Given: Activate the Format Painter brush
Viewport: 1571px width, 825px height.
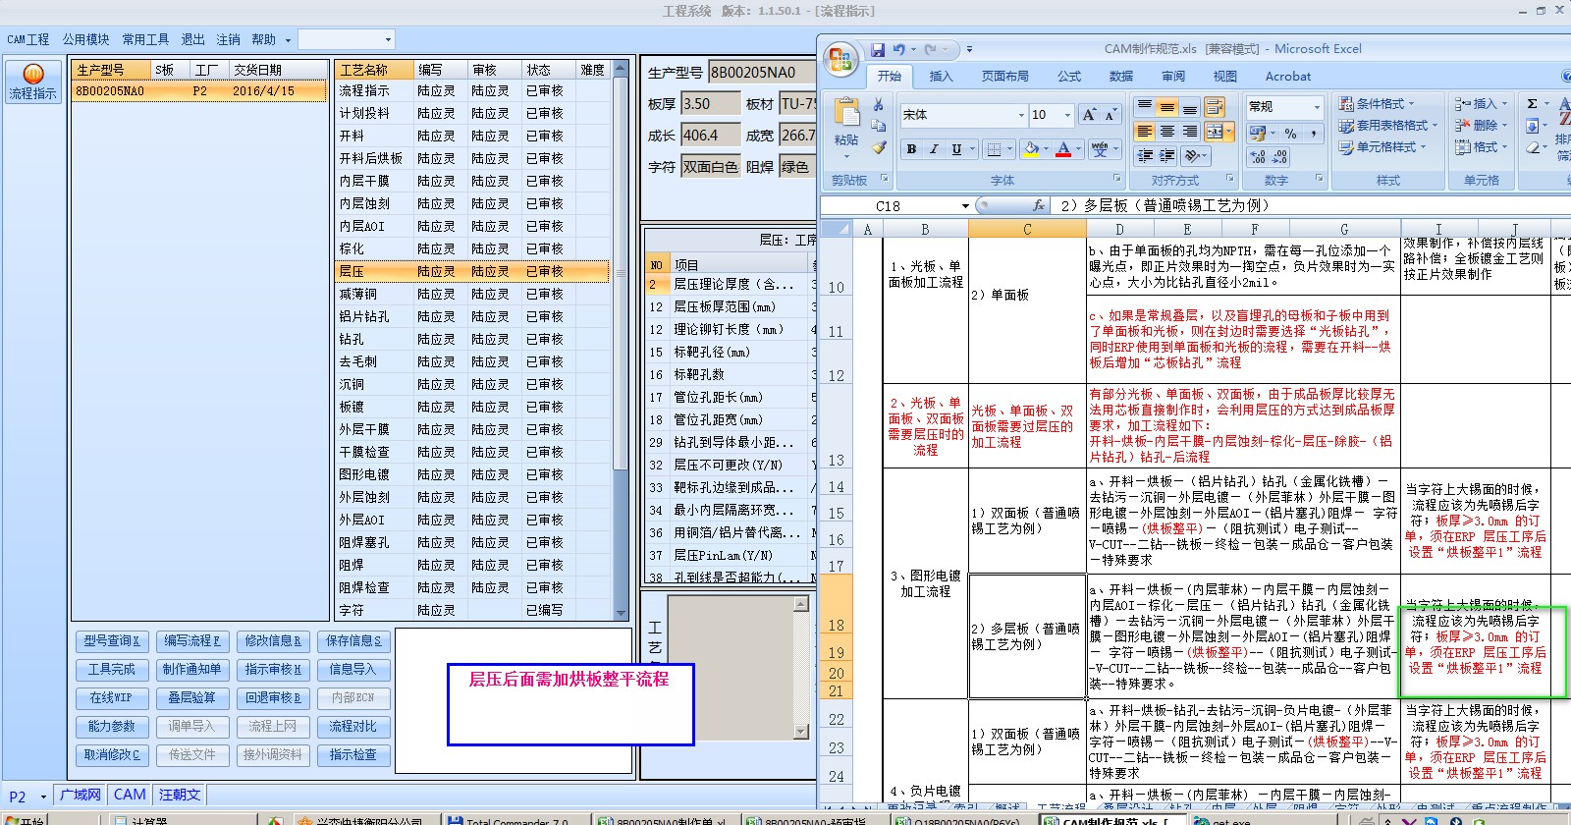Looking at the screenshot, I should tap(879, 147).
